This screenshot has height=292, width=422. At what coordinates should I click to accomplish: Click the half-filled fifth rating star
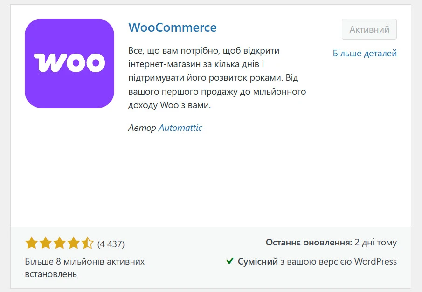tap(88, 243)
